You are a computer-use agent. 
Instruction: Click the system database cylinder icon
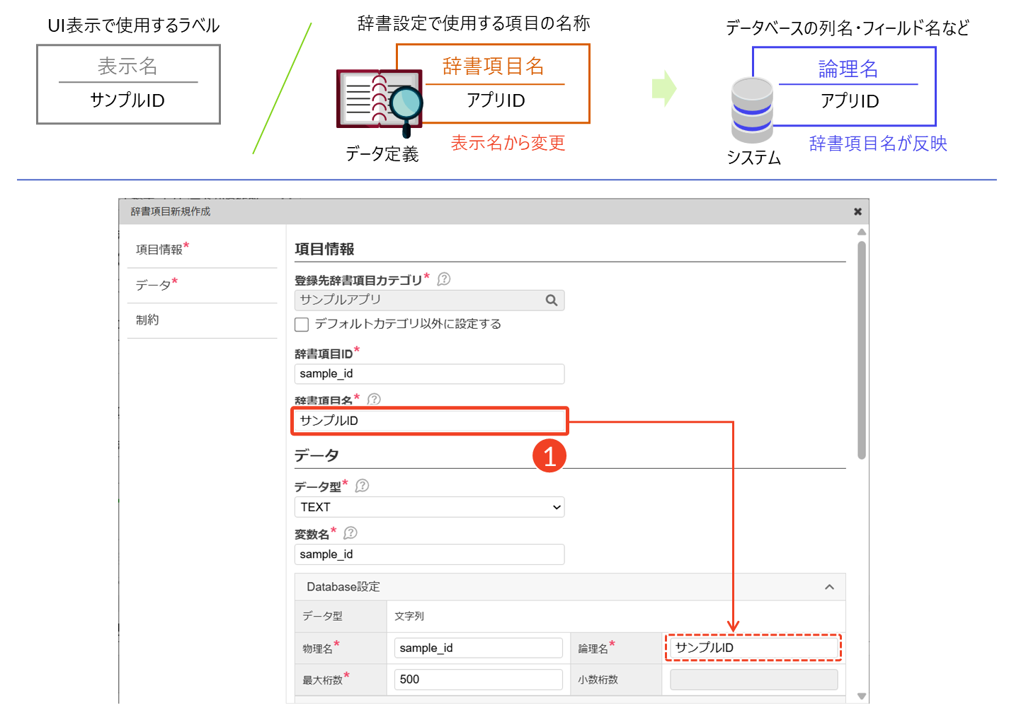click(752, 110)
